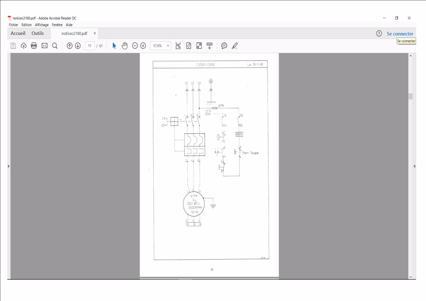Select the arrow selection tool
The width and height of the screenshot is (426, 301).
[114, 46]
